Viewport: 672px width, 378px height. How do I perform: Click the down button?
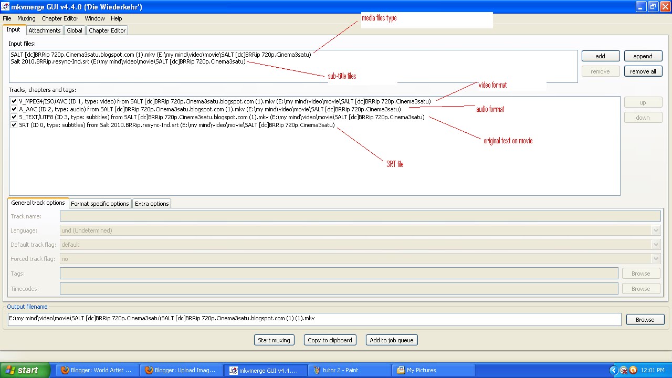pos(643,118)
